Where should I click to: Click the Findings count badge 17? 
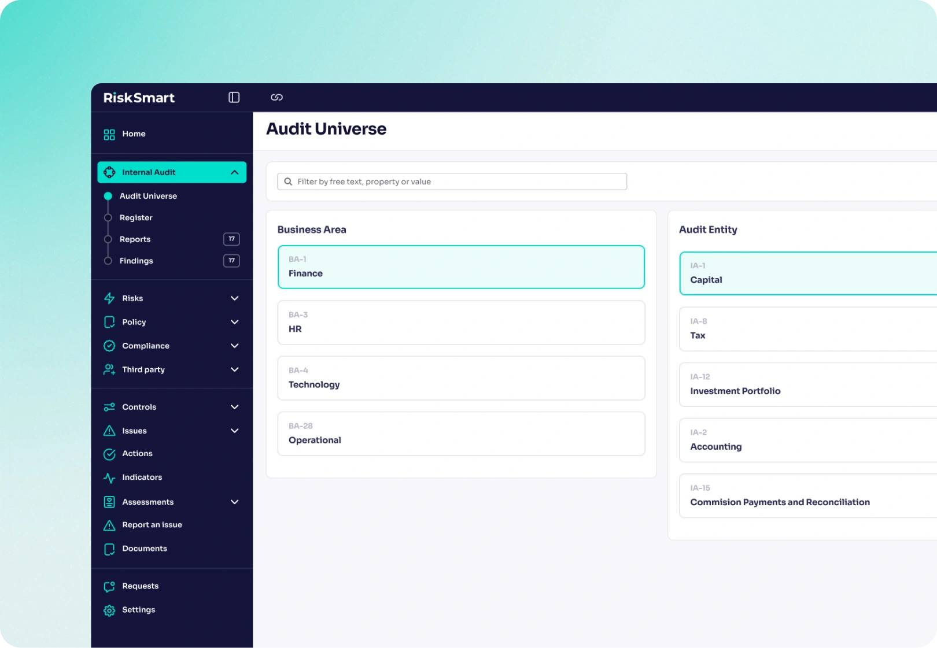[x=231, y=261]
